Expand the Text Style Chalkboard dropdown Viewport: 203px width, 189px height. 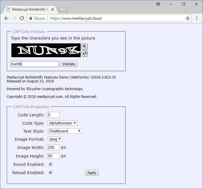65,131
